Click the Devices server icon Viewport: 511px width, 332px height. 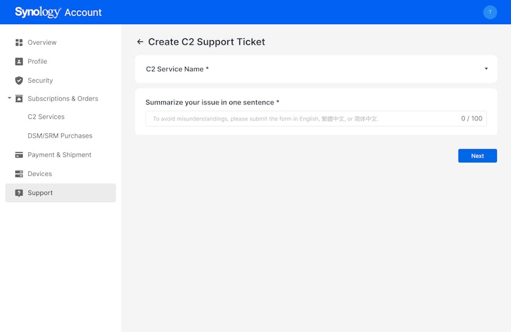19,173
